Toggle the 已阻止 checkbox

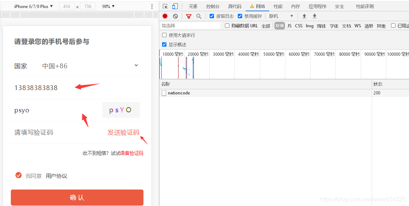pos(393,26)
